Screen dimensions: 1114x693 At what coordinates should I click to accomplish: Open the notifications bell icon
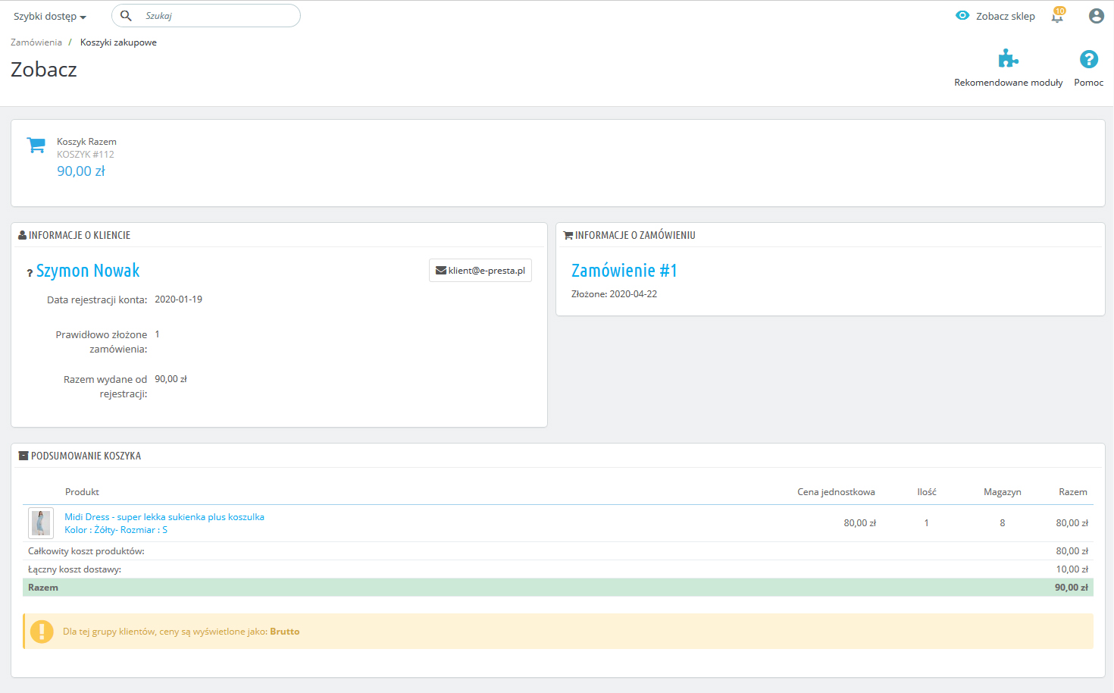tap(1057, 16)
